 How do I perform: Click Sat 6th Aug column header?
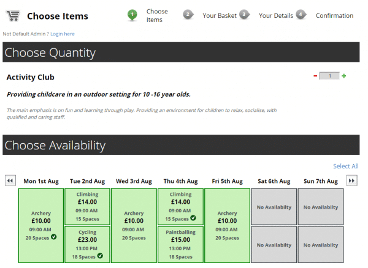click(x=274, y=181)
